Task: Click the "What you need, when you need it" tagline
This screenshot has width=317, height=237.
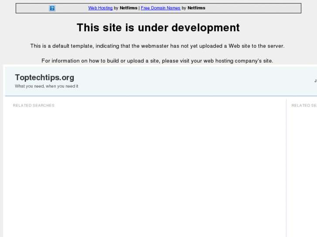Action: [47, 87]
